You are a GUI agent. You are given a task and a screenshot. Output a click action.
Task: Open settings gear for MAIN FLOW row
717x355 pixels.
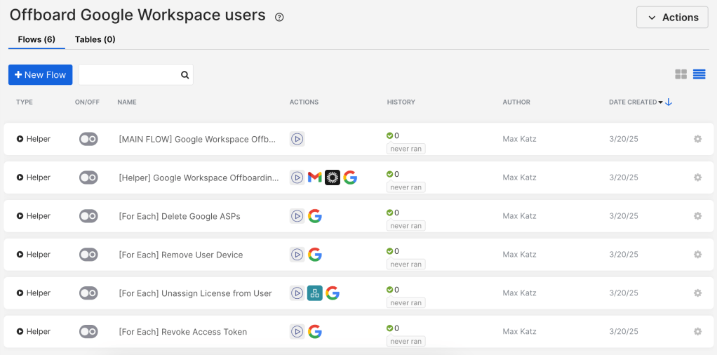click(697, 139)
